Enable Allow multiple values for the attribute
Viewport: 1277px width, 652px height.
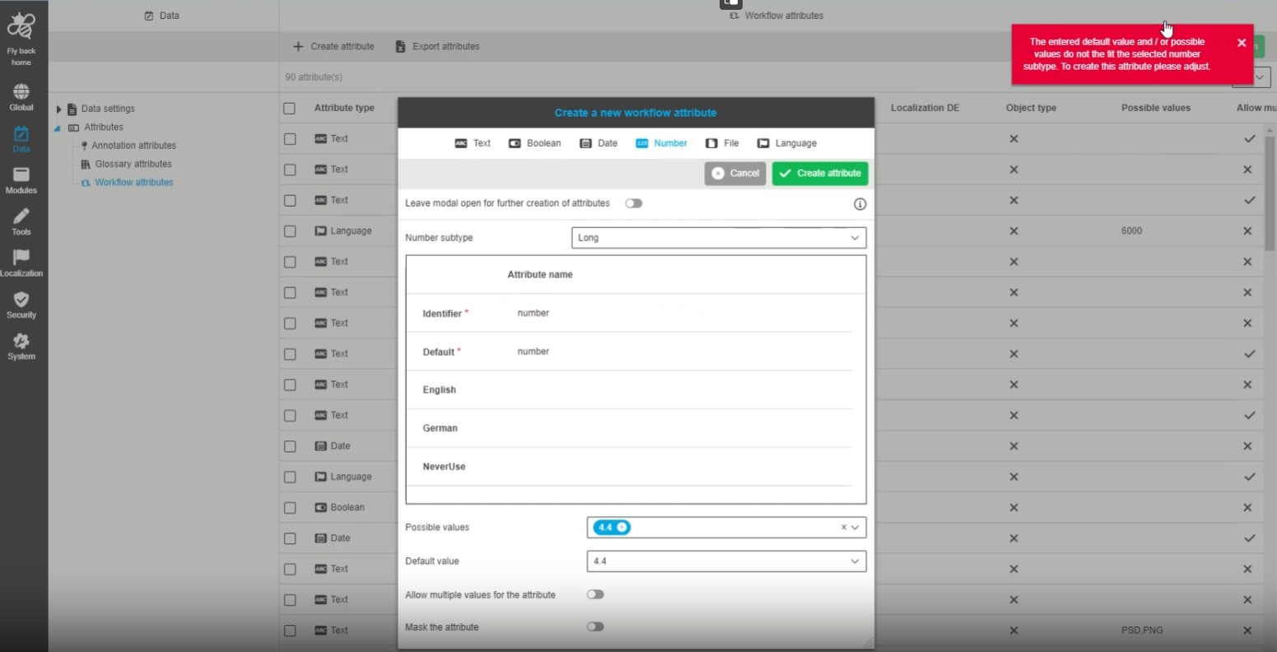tap(595, 594)
